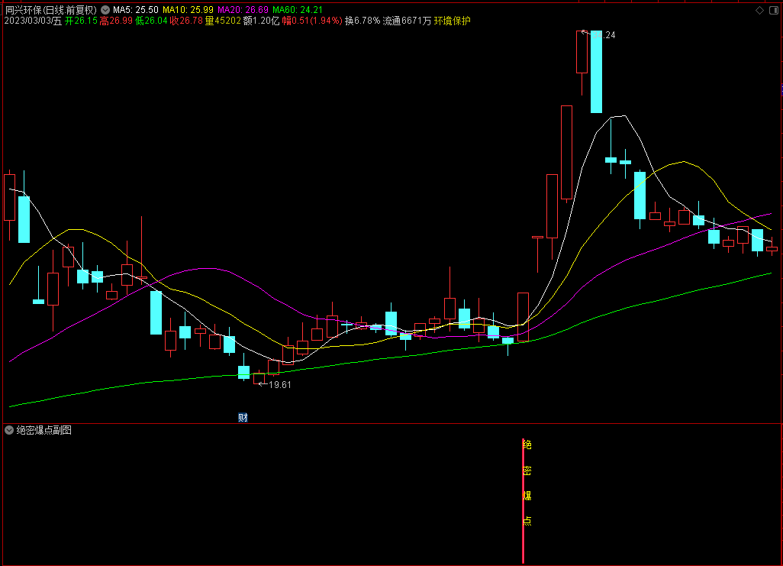The width and height of the screenshot is (783, 566).
Task: Click the 同兴环保(日线.前复权) chart title
Action: (x=51, y=10)
